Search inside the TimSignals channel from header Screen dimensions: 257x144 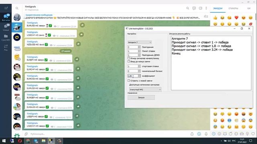coord(188,8)
